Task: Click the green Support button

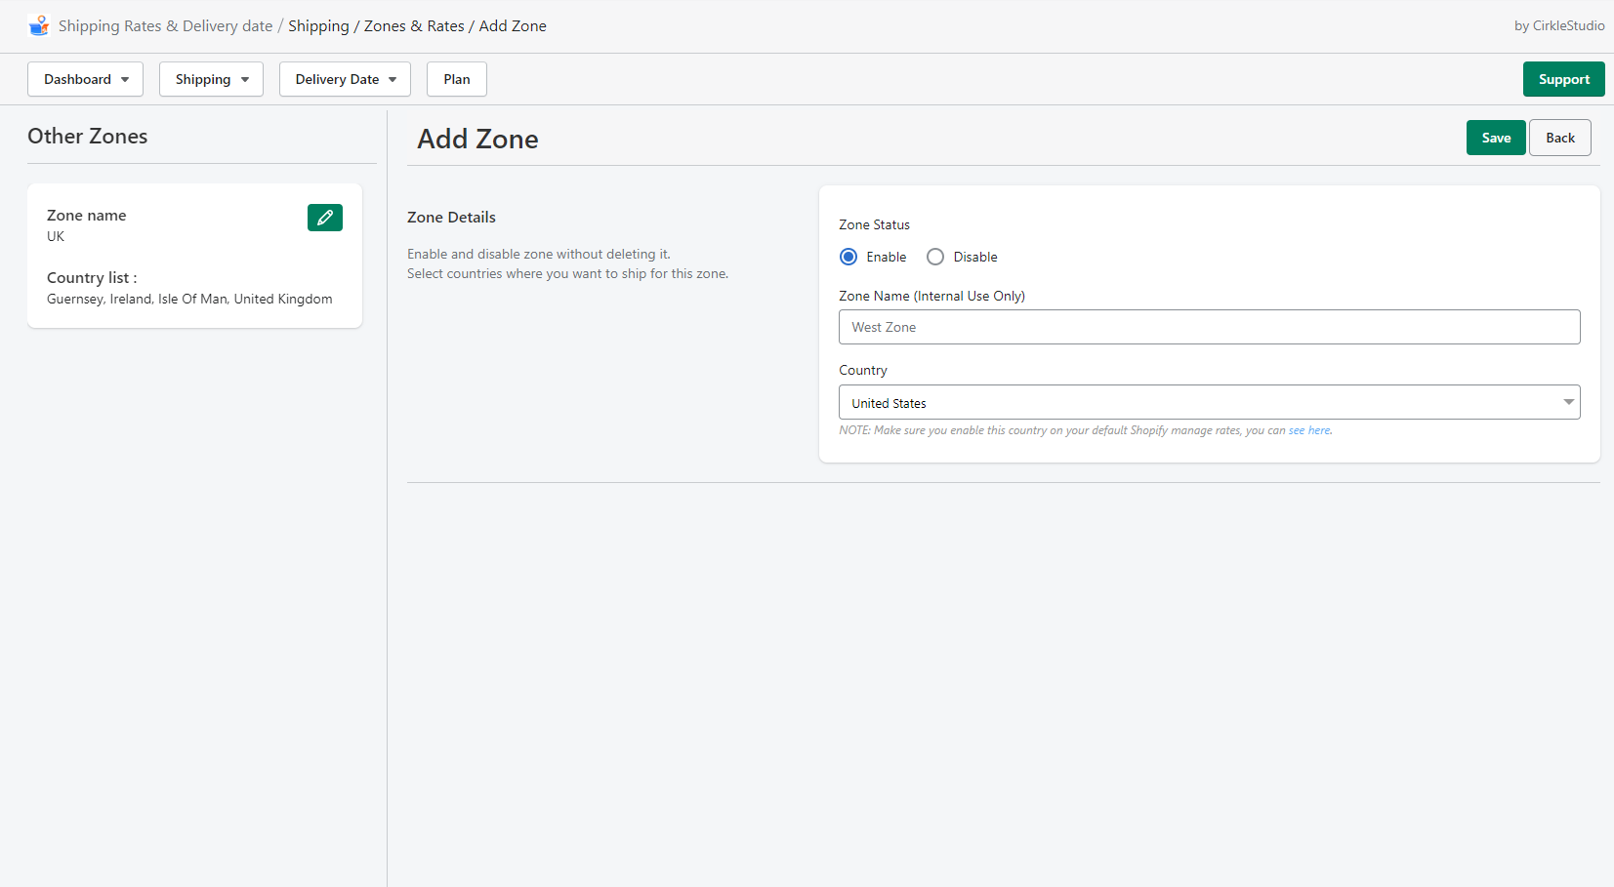Action: pos(1563,79)
